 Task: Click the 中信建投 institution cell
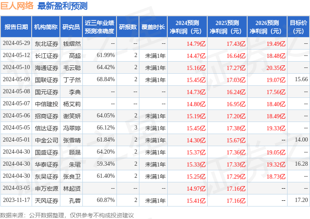pyautogui.click(x=47, y=104)
